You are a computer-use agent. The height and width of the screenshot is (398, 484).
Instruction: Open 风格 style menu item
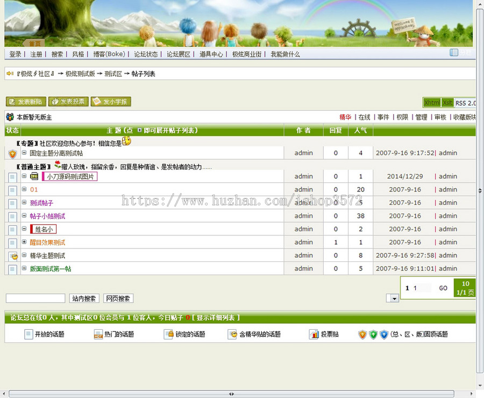[78, 54]
